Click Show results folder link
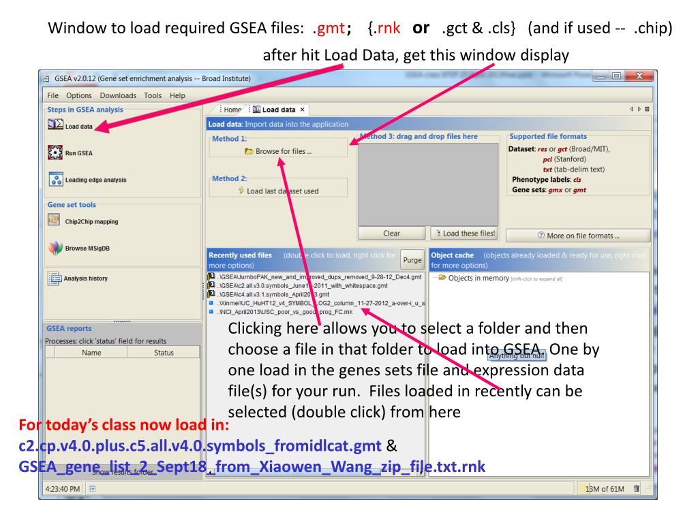This screenshot has width=698, height=523. click(x=123, y=472)
